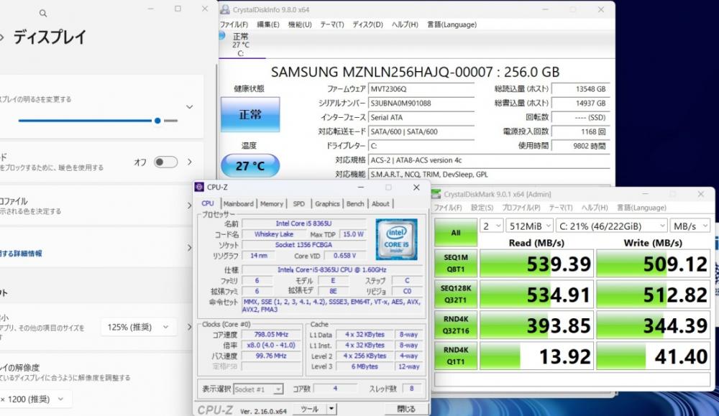Open ヘルプ(H) menu in CrystalDiskMark

point(595,208)
